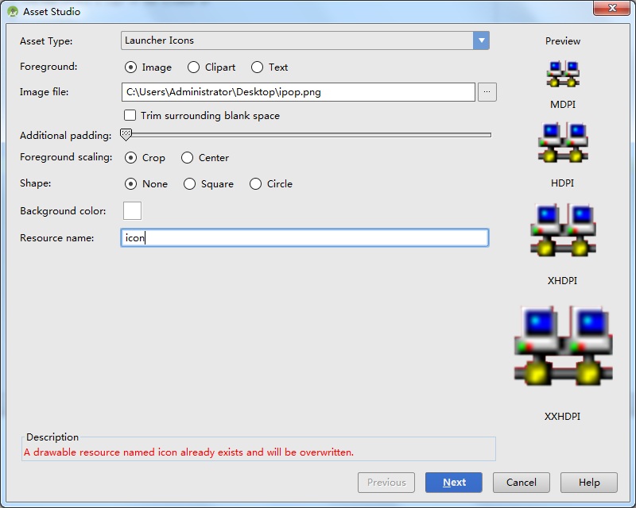Click the Resource name text field

pyautogui.click(x=304, y=238)
